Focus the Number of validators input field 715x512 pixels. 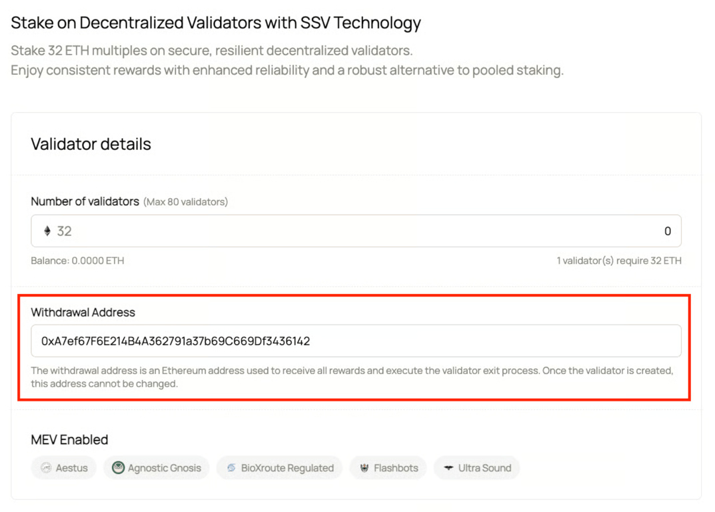[356, 231]
